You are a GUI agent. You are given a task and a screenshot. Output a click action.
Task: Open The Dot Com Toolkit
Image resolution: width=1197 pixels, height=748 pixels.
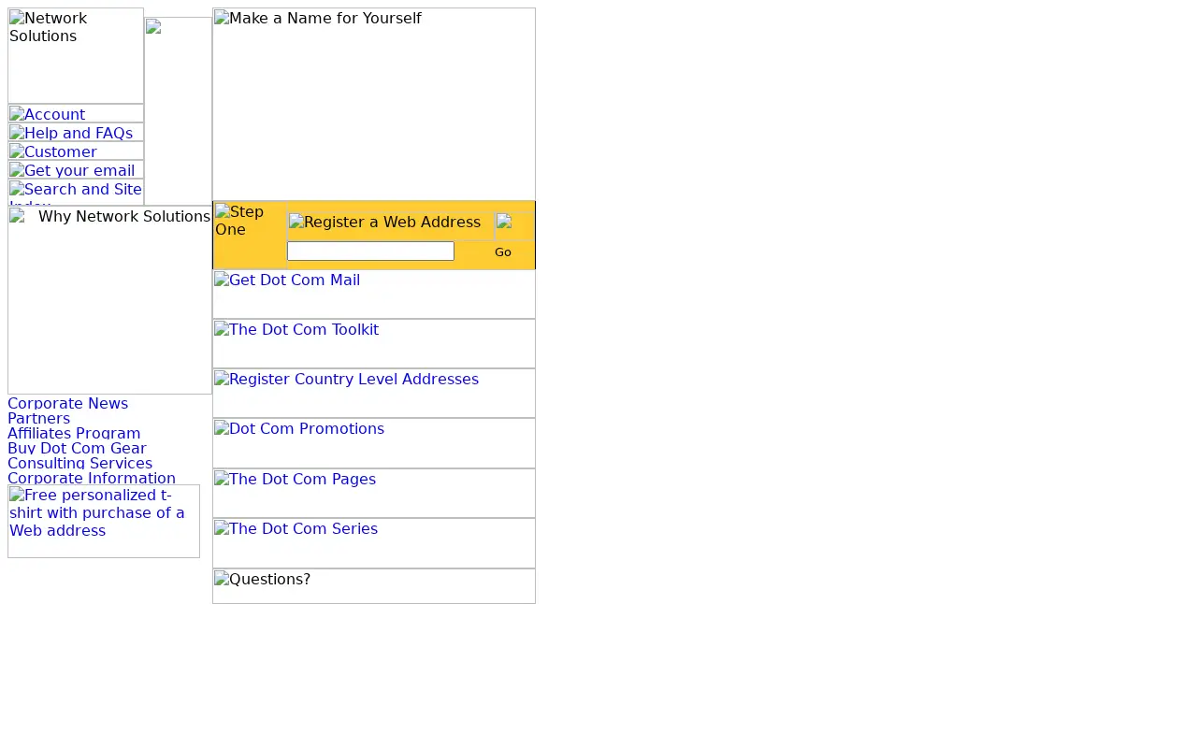tap(374, 344)
